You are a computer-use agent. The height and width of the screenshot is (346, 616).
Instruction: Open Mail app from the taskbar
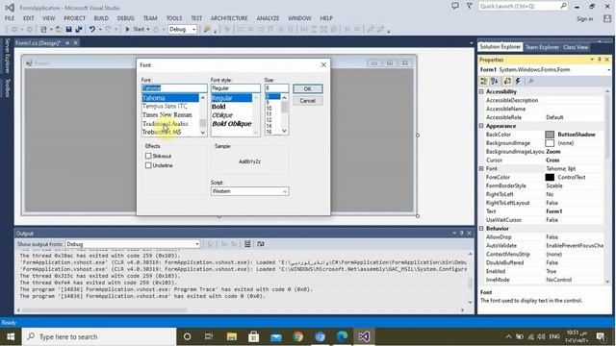pyautogui.click(x=276, y=336)
